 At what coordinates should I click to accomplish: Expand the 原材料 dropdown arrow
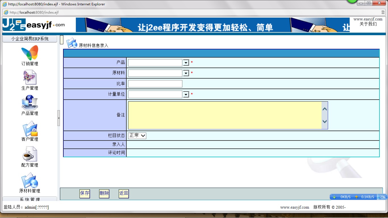coord(186,73)
